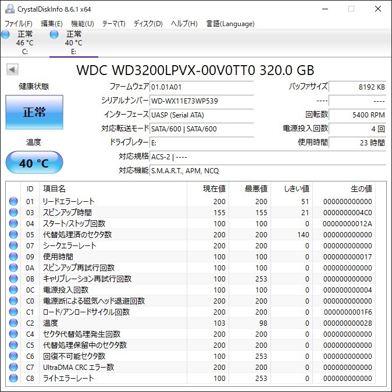Image resolution: width=392 pixels, height=392 pixels.
Task: Click status orb for 電源断による磁気ヘッド退避回数 row
Action: [x=13, y=301]
